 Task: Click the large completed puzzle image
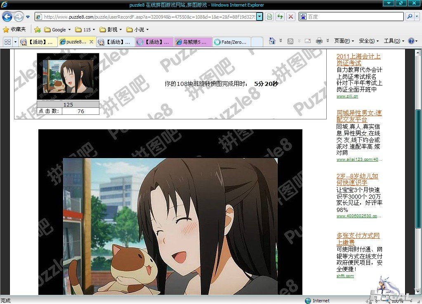[x=170, y=212]
